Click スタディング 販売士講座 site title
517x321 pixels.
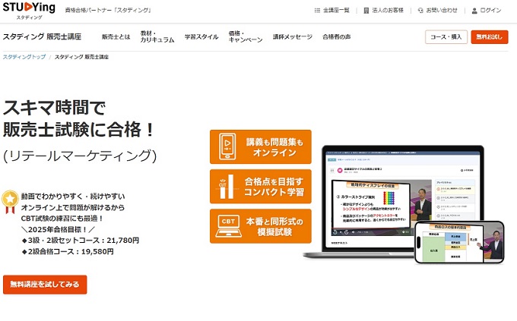click(x=43, y=36)
